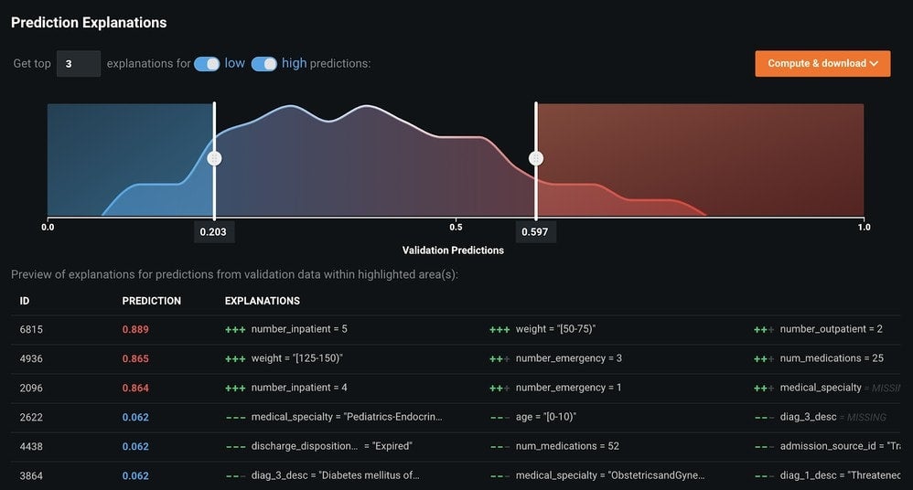Click explanation diag_3_desc = MISSING
Image resolution: width=913 pixels, height=490 pixels.
[x=832, y=417]
